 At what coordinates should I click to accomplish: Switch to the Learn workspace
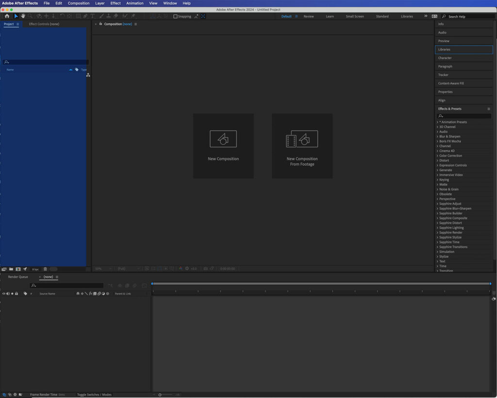pos(330,17)
